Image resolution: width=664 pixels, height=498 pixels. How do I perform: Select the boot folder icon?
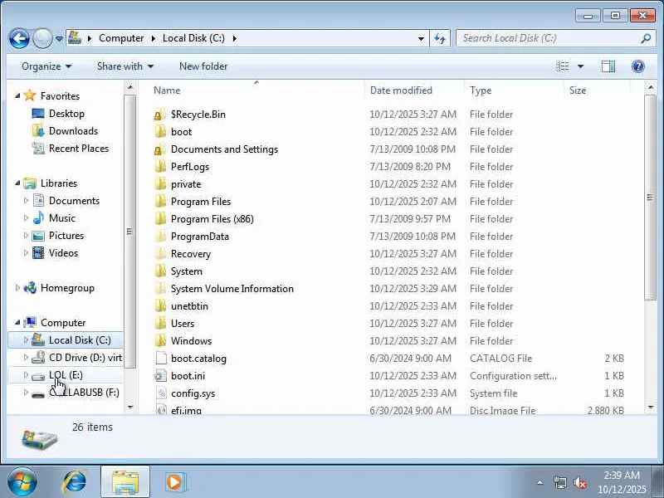pos(159,132)
